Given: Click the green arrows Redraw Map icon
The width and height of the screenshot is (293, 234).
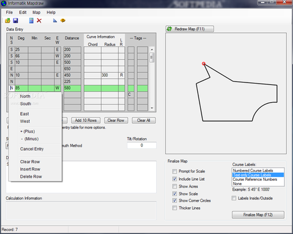Looking at the screenshot, I should click(170, 29).
